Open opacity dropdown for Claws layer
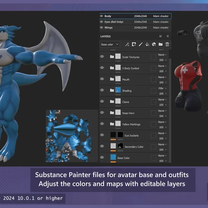The image size is (208, 208). pyautogui.click(x=163, y=105)
